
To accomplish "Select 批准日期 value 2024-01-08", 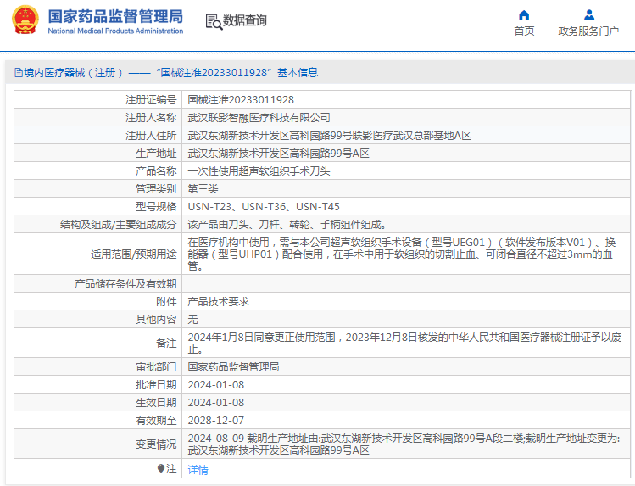I will 216,385.
